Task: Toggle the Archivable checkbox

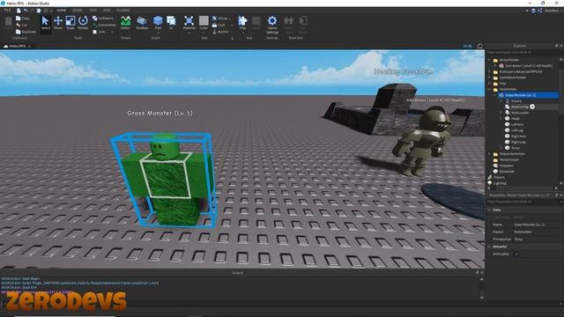Action: click(x=516, y=254)
